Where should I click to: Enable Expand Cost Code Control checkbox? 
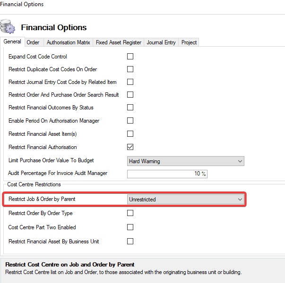[130, 57]
